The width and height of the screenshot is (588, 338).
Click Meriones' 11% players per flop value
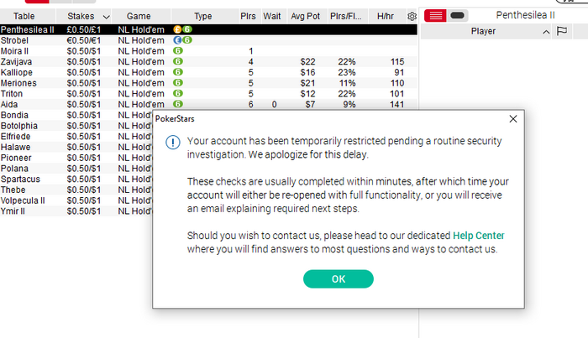(x=347, y=83)
